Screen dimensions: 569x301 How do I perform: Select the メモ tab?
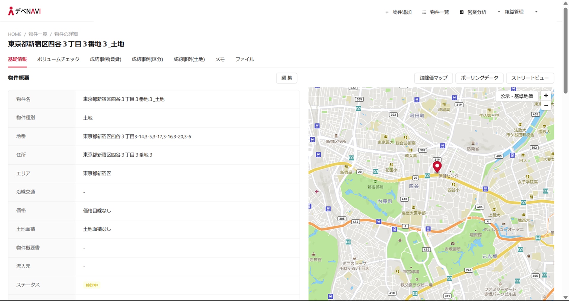(x=220, y=59)
